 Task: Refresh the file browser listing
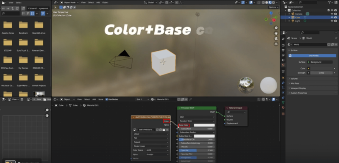tap(17, 8)
